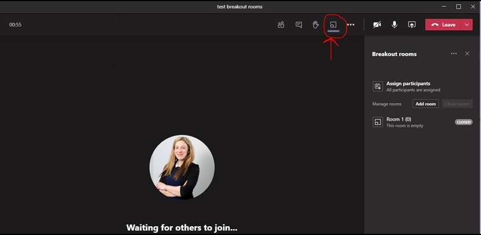Open Breakout rooms panel more options
Image resolution: width=481 pixels, height=235 pixels.
click(454, 54)
